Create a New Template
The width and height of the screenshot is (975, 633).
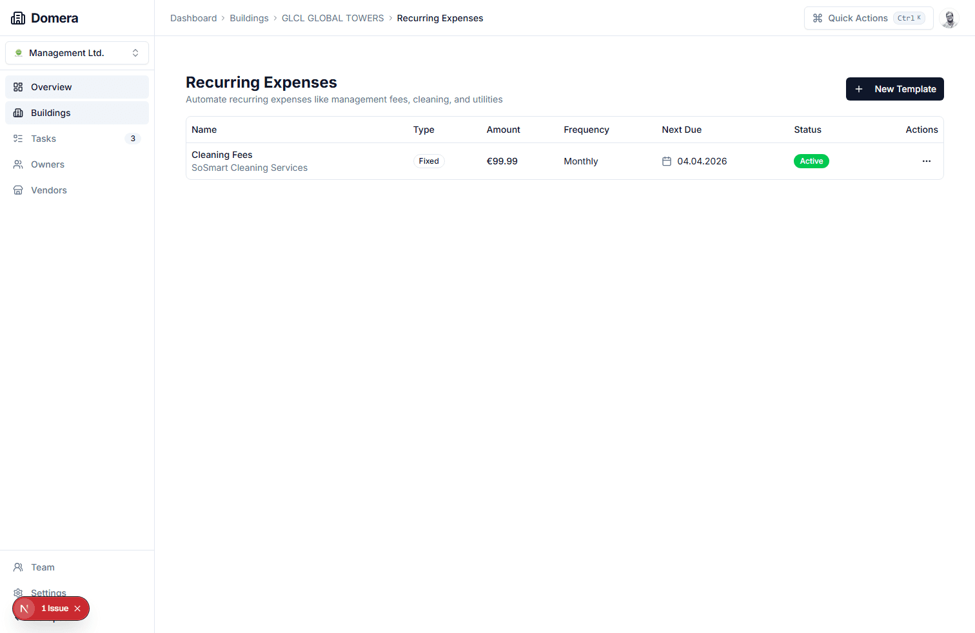tap(894, 89)
